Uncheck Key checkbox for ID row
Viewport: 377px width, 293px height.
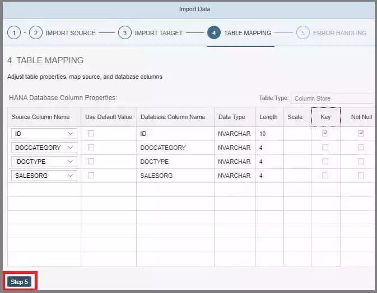tap(325, 133)
